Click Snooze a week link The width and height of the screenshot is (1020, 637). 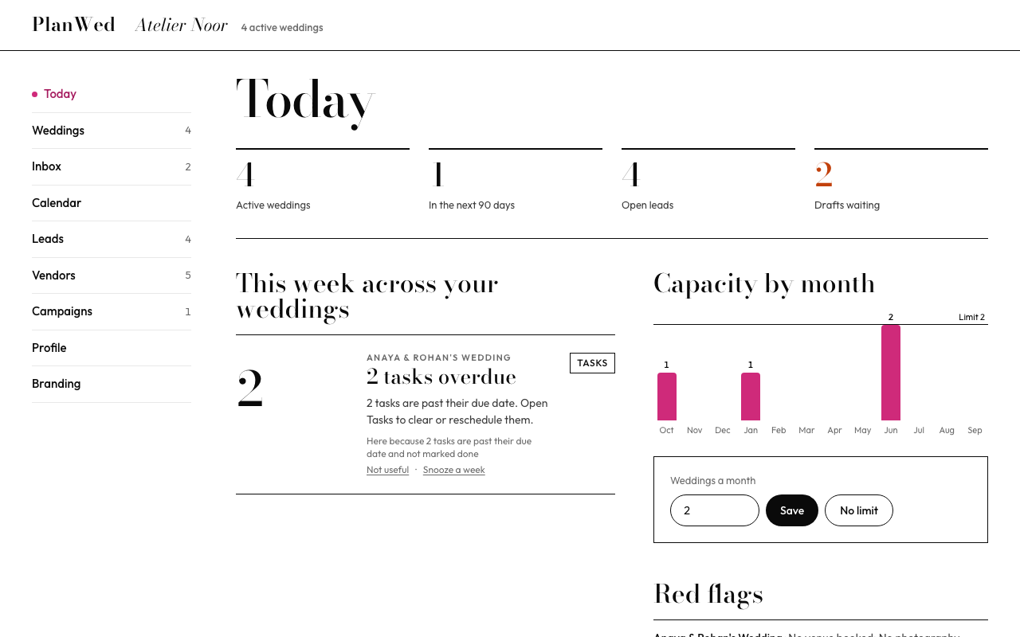pos(454,470)
